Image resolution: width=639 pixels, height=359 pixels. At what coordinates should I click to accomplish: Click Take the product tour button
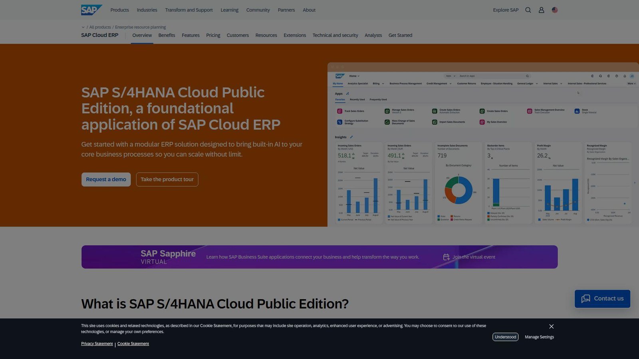coord(167,179)
